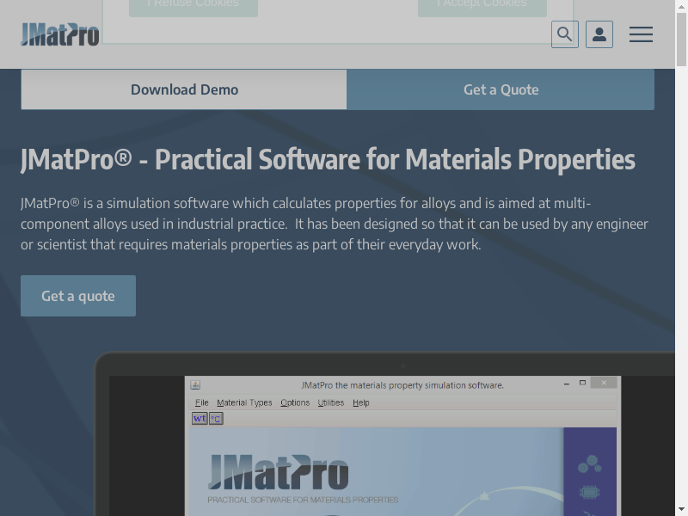Viewport: 688px width, 516px height.
Task: Refuse cookies with the I Refuse Cookies button
Action: click(x=193, y=5)
